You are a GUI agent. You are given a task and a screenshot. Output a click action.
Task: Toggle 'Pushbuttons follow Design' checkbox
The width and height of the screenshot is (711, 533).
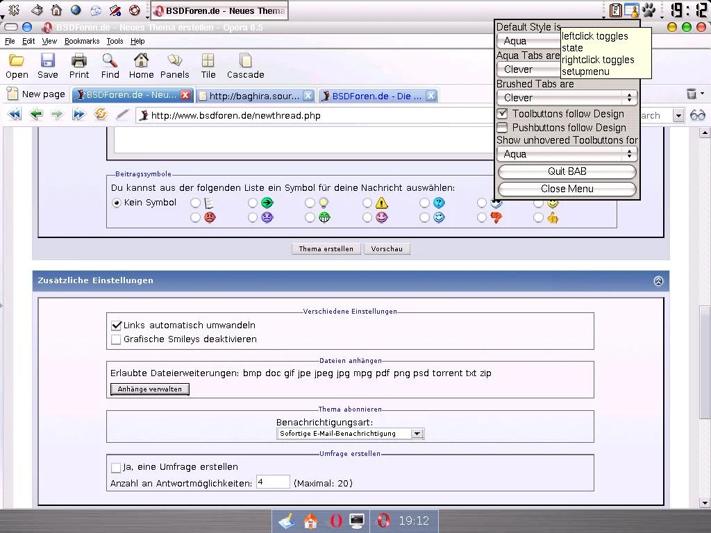tap(502, 128)
